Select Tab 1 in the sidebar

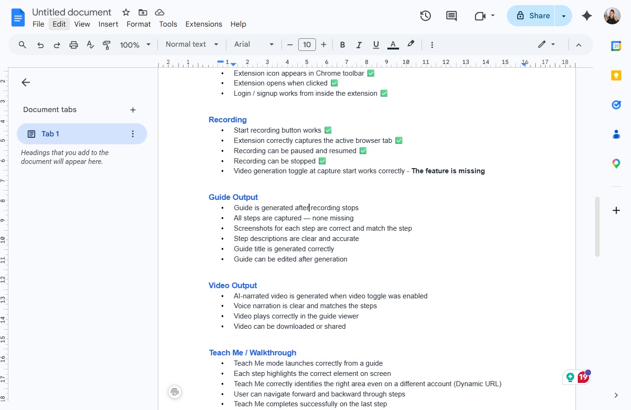pyautogui.click(x=82, y=134)
